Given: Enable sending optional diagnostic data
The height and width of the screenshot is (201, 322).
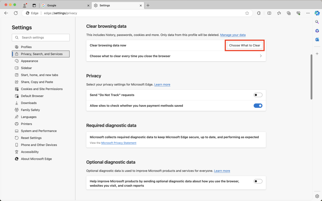Looking at the screenshot, I should (x=258, y=181).
